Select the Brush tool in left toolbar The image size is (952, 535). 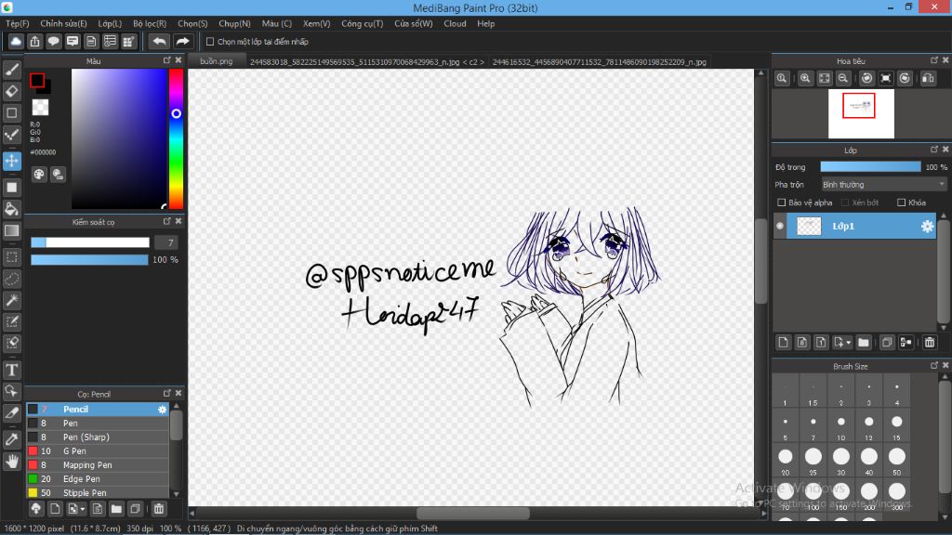[11, 70]
